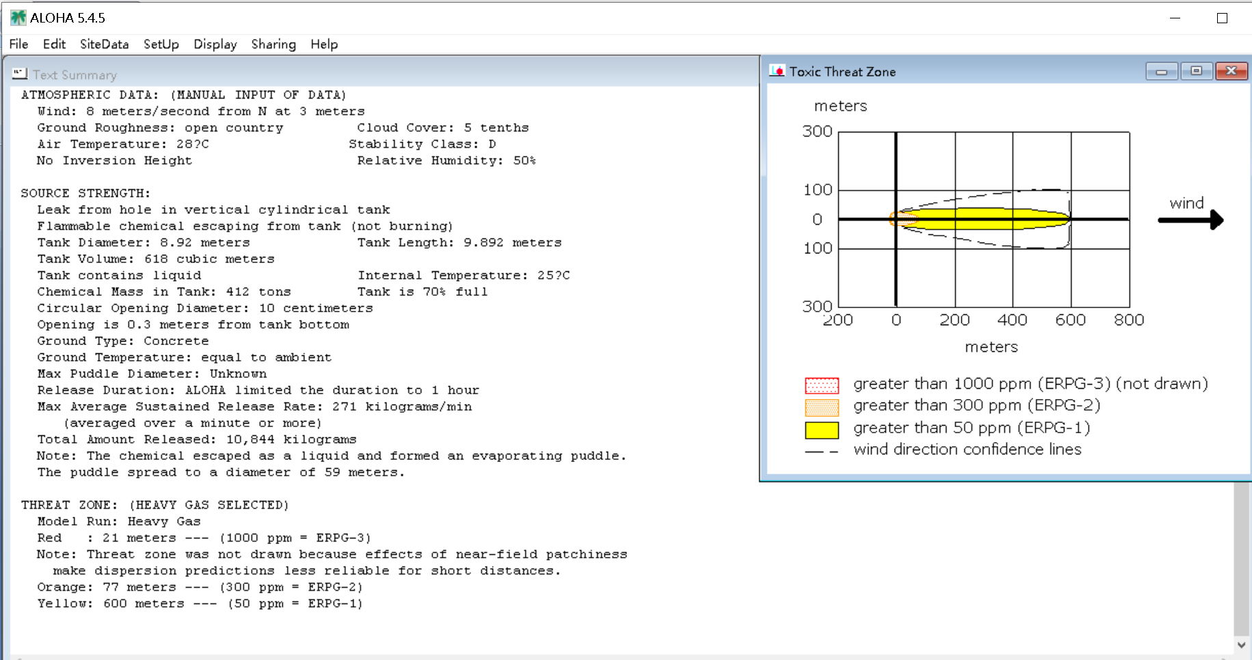Open the SiteData menu
Image resolution: width=1252 pixels, height=660 pixels.
pos(104,44)
